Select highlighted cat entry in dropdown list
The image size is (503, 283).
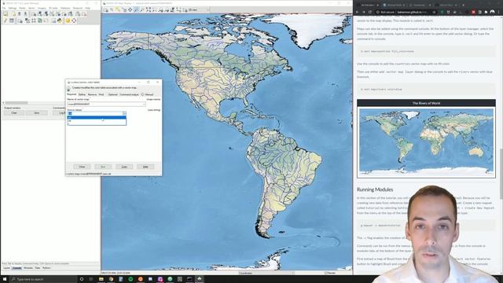[x=97, y=117]
